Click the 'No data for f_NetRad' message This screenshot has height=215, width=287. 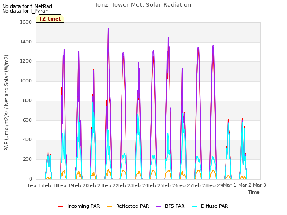pyautogui.click(x=27, y=6)
